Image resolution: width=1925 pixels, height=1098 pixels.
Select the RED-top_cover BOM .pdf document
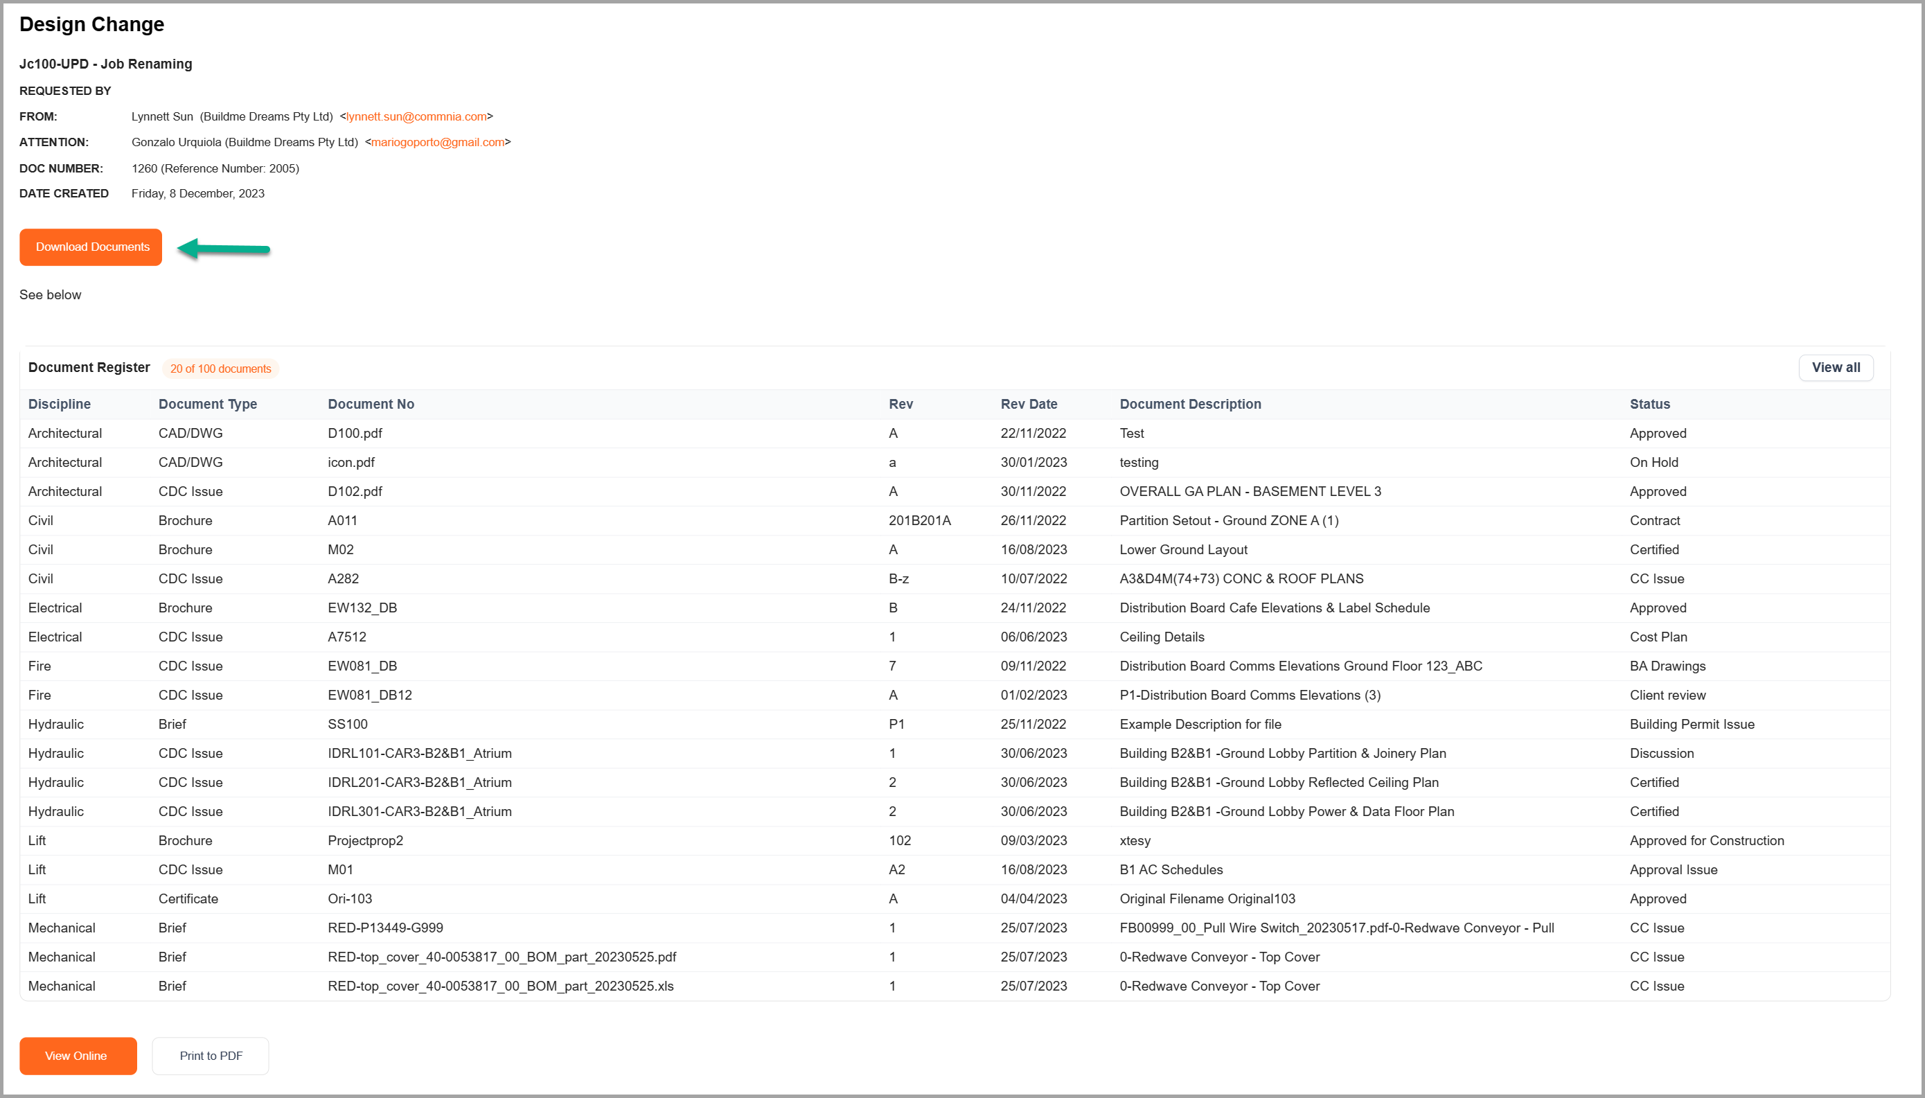[x=502, y=957]
